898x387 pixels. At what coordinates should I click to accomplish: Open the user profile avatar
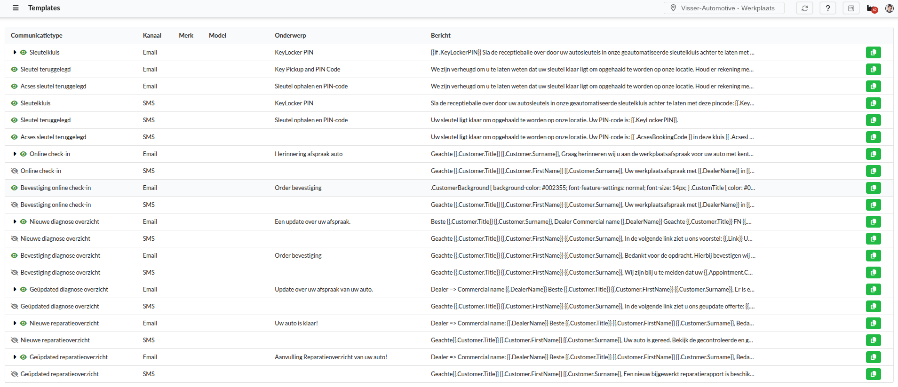(x=889, y=8)
